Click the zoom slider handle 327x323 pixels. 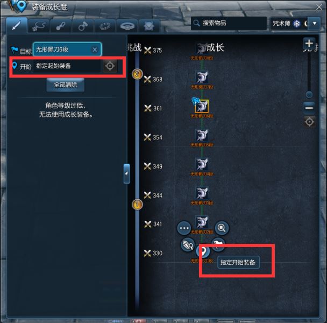(309, 95)
